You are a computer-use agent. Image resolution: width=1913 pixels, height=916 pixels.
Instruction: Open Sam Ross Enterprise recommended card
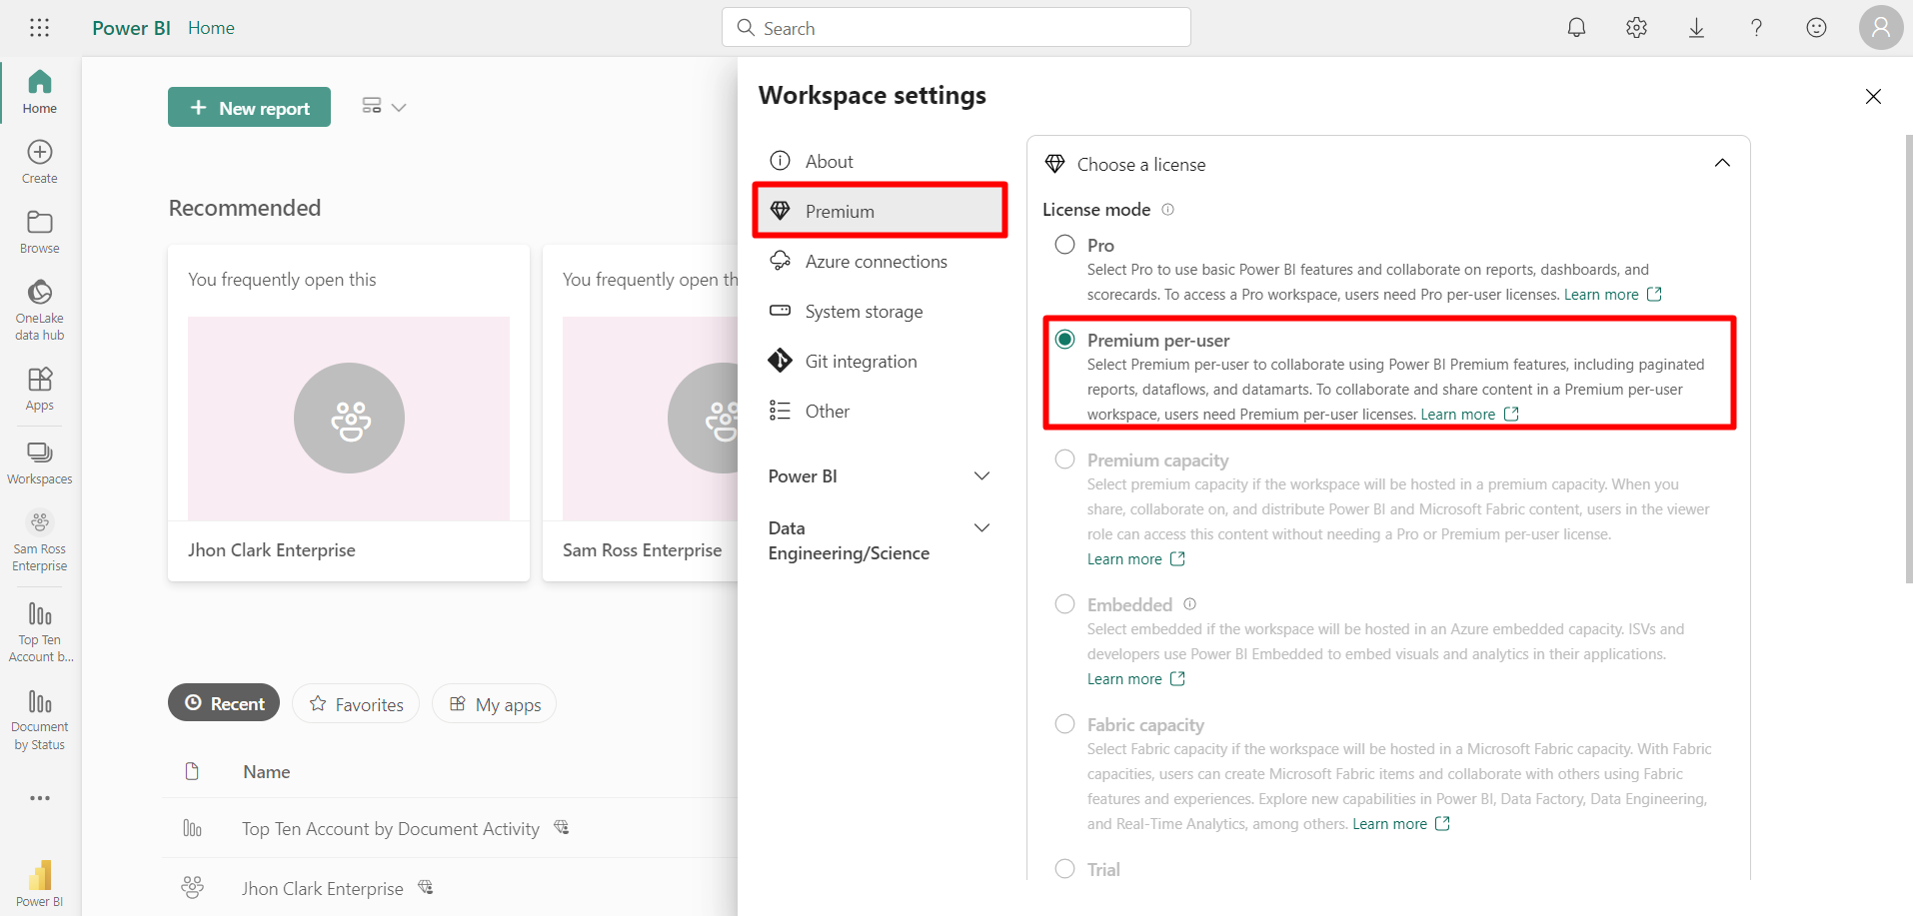point(640,413)
